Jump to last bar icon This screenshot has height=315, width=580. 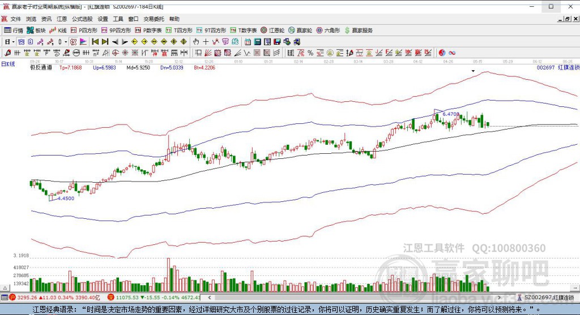tap(105, 42)
